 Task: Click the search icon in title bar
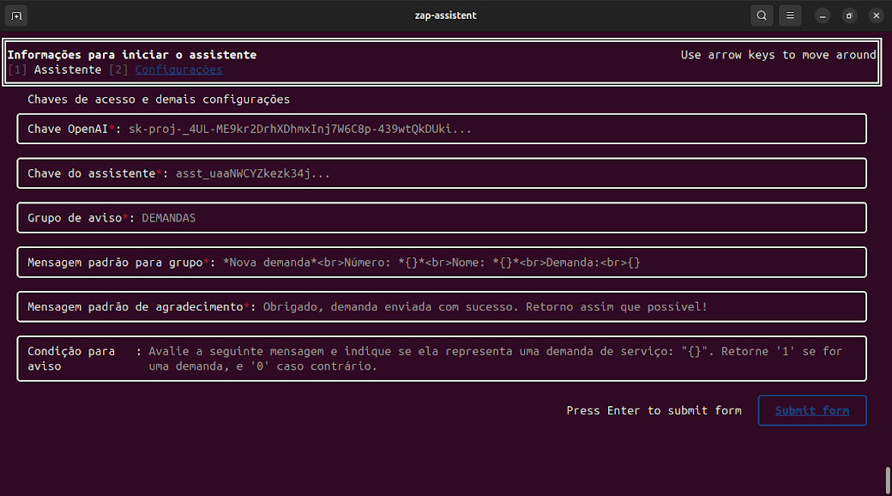761,15
